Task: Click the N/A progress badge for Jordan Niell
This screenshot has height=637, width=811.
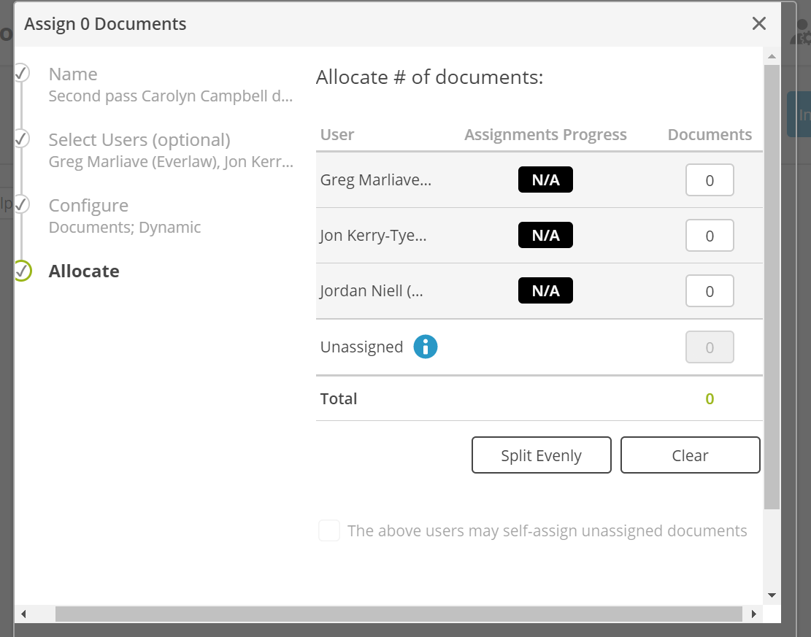Action: (x=546, y=290)
